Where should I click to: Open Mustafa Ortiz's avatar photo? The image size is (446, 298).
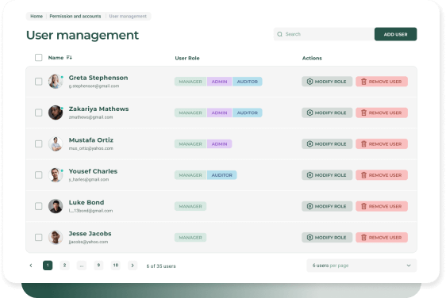(x=56, y=143)
